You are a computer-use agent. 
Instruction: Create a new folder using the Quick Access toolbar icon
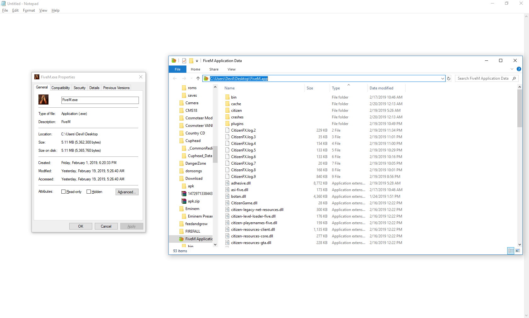(191, 60)
